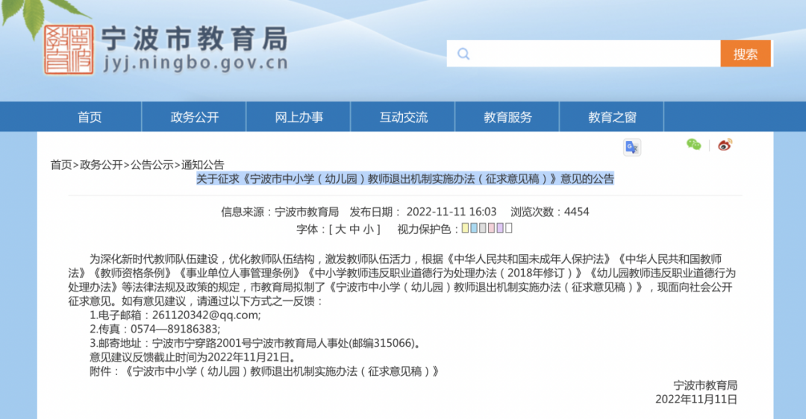Click the fax number 0574—89186383
806x419 pixels.
point(175,329)
